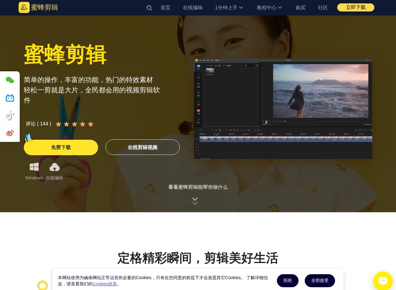Click the 在线剪辑视频 button
This screenshot has height=290, width=396.
coord(143,147)
